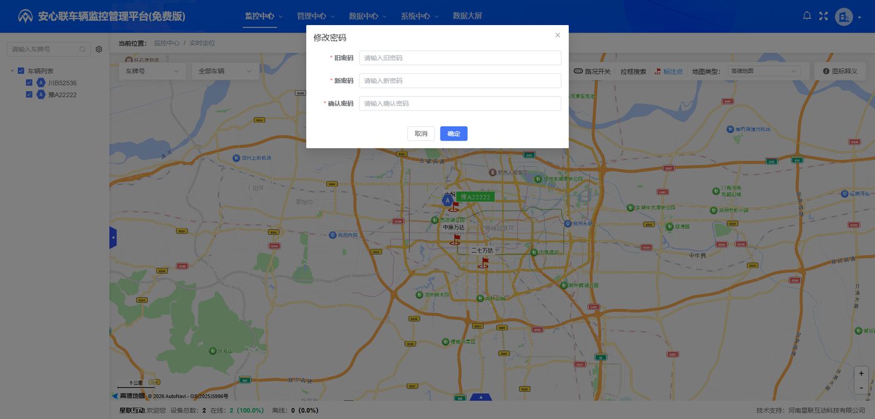Click the 监控中心 breadcrumb link
The width and height of the screenshot is (875, 419).
click(x=166, y=43)
